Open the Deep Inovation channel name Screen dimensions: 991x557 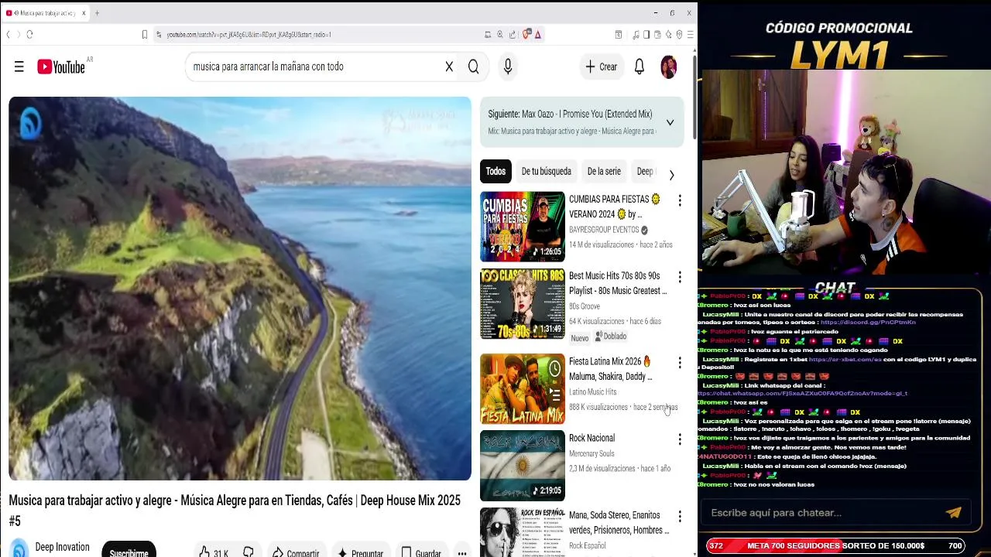[x=62, y=547]
